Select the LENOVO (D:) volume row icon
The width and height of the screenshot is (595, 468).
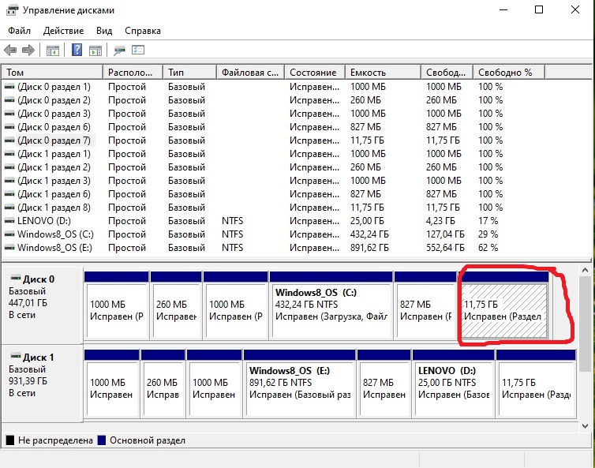coord(9,221)
